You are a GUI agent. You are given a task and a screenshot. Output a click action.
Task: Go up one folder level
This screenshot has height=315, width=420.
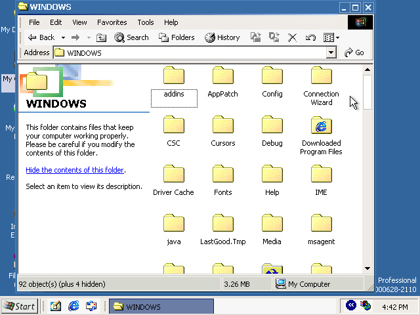tap(101, 37)
